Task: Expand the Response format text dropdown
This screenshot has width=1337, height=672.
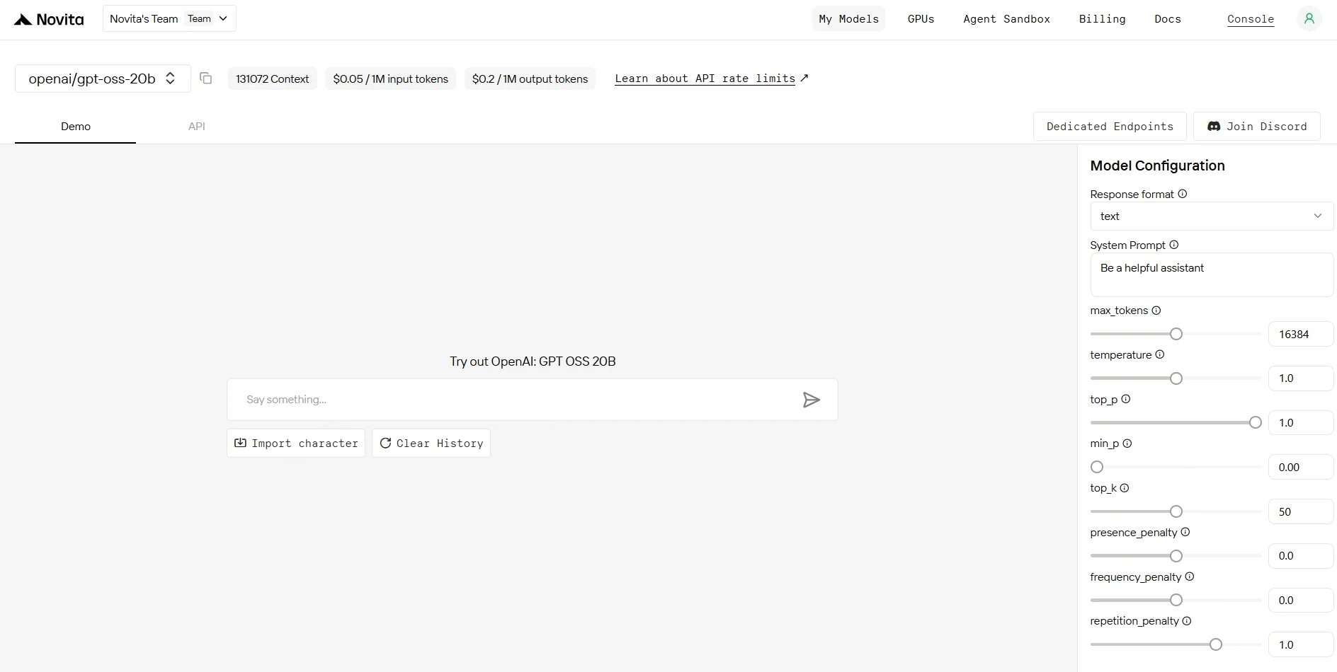Action: 1212,216
